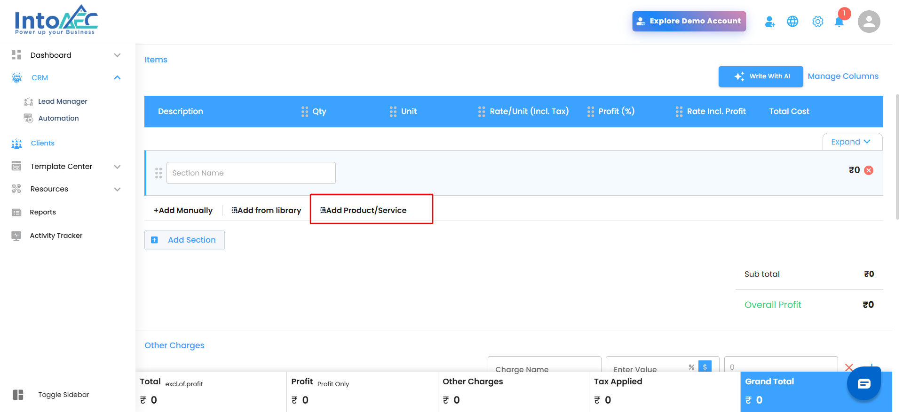Click the Overall Profit label

(773, 305)
